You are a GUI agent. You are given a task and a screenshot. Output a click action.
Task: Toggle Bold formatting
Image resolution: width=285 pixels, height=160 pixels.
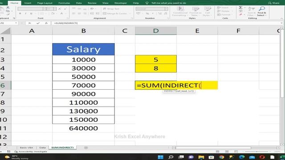pos(20,13)
